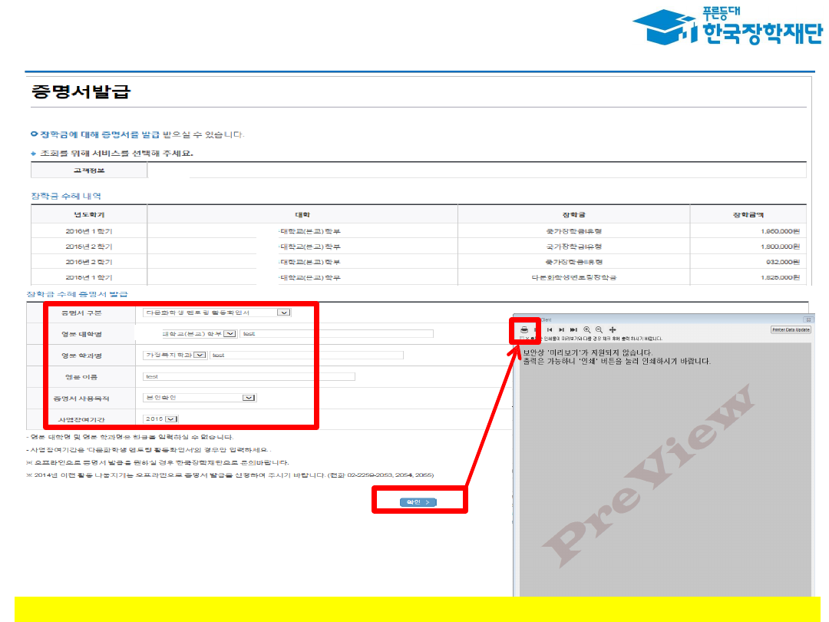Select the pan/move cross-arrow tool
Image resolution: width=829 pixels, height=622 pixels.
point(613,329)
